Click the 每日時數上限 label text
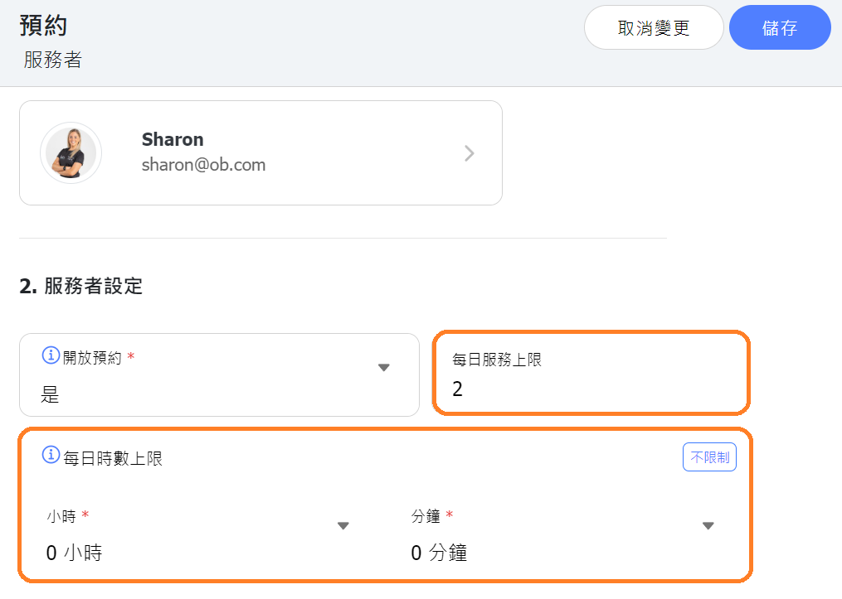This screenshot has height=599, width=842. [113, 458]
